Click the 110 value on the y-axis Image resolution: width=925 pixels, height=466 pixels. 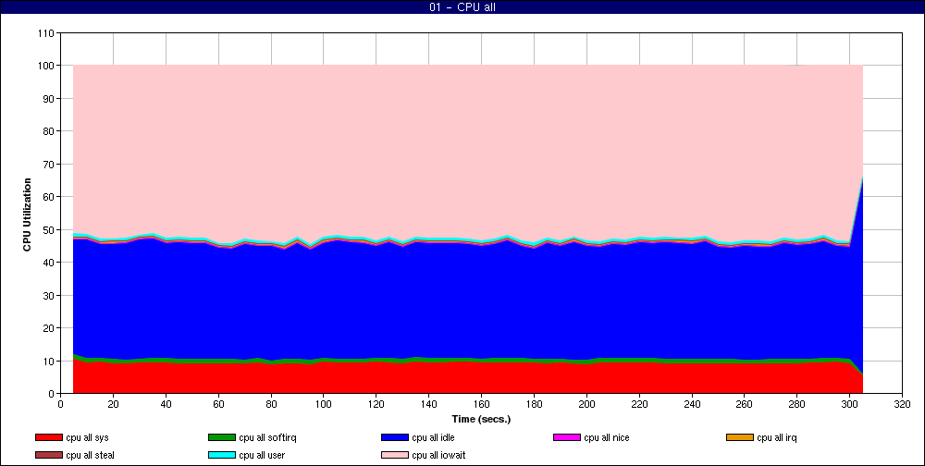pyautogui.click(x=47, y=33)
